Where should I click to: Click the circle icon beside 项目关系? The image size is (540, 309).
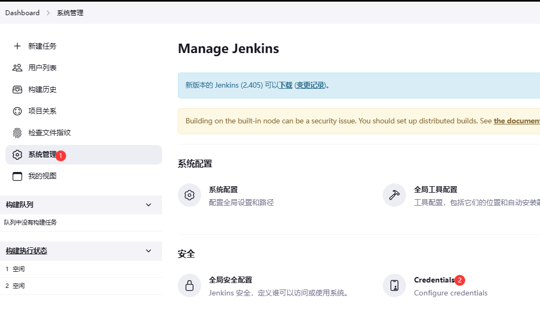(x=17, y=111)
